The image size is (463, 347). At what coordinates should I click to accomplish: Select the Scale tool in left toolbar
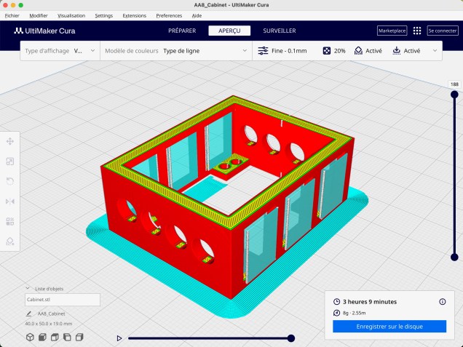tap(10, 161)
